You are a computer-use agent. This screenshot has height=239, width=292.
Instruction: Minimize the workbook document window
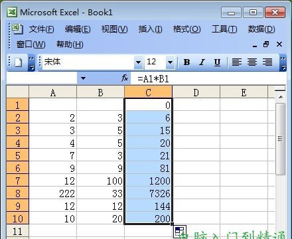point(255,45)
